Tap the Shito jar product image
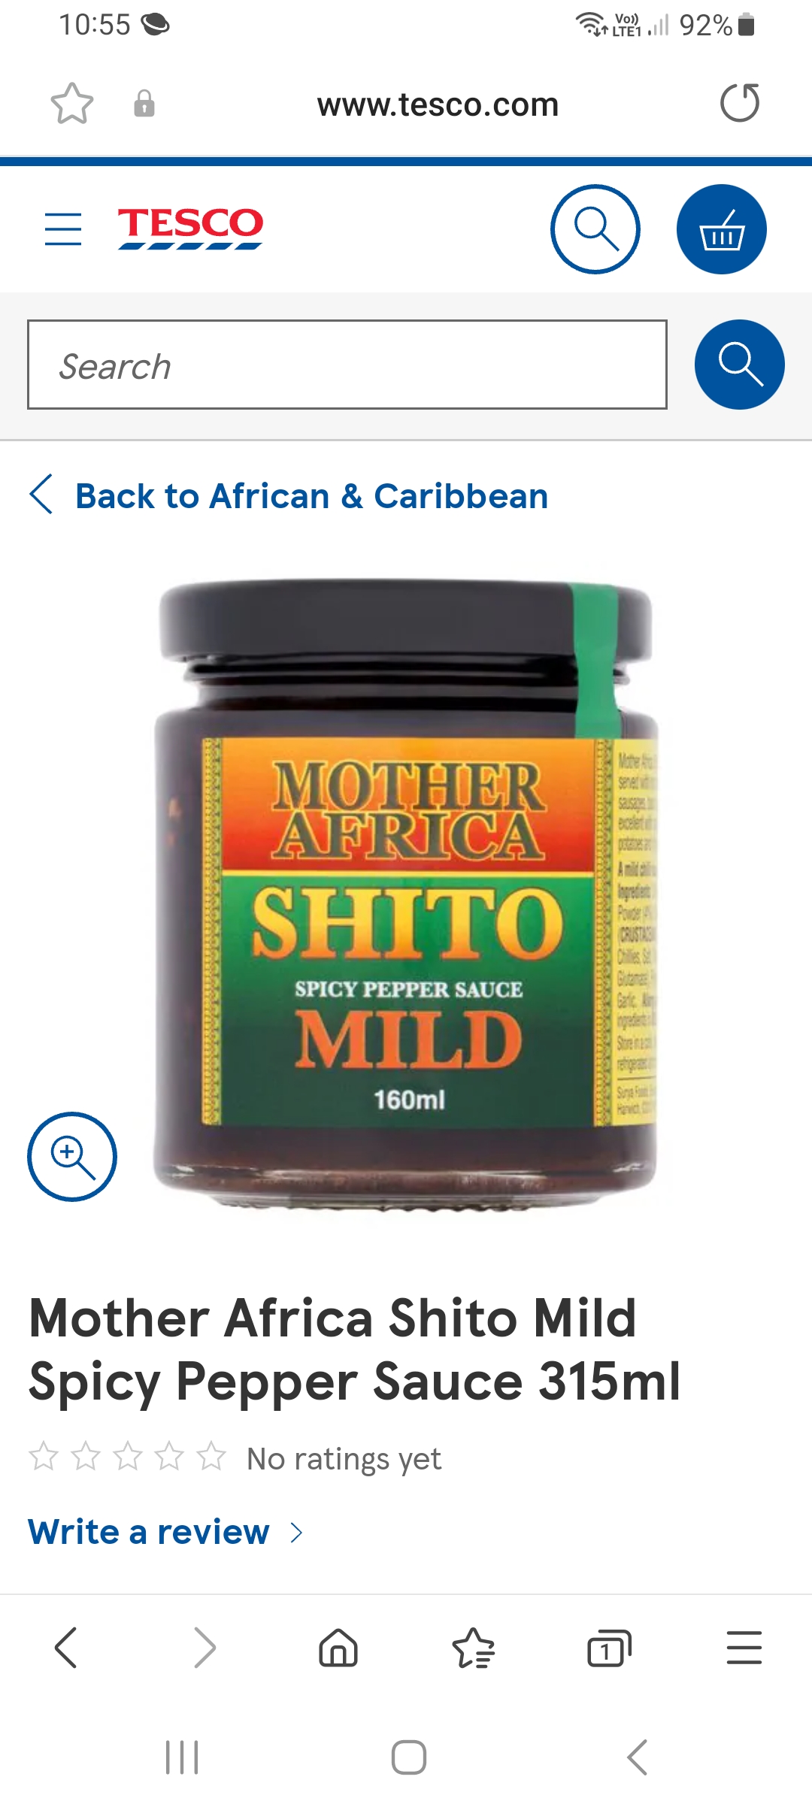 click(x=406, y=894)
